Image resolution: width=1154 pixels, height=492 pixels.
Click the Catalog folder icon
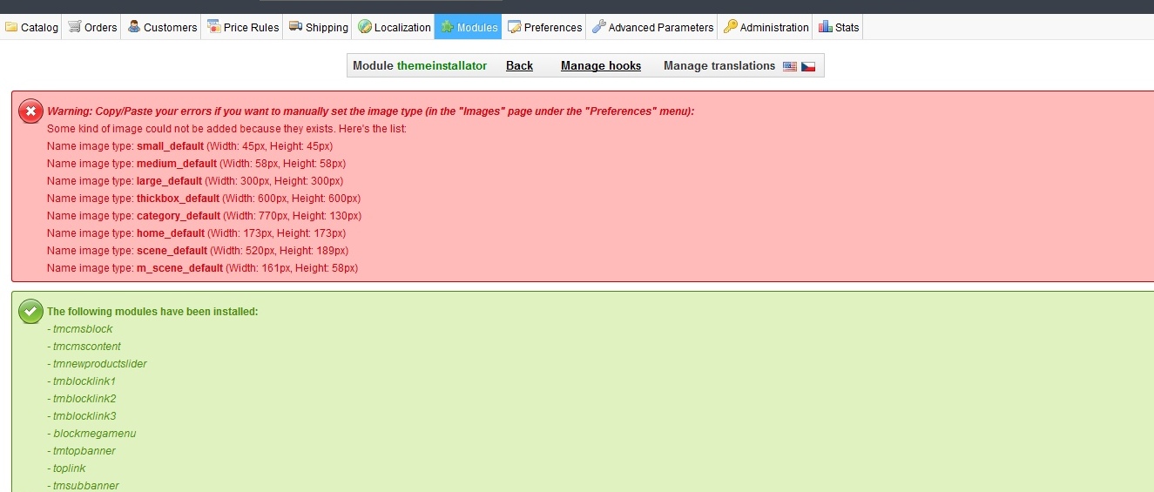coord(11,27)
